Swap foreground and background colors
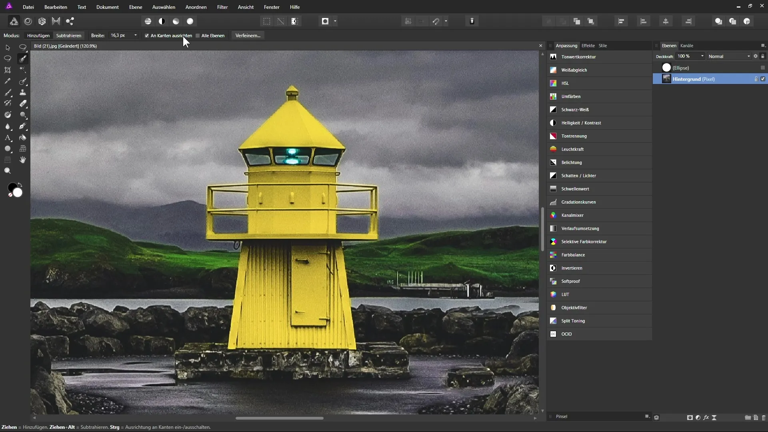 (x=20, y=185)
